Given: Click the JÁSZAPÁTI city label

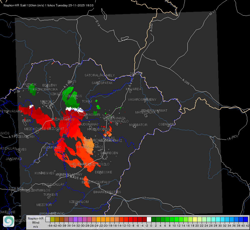Looking at the screenshot, I should click(14, 159).
